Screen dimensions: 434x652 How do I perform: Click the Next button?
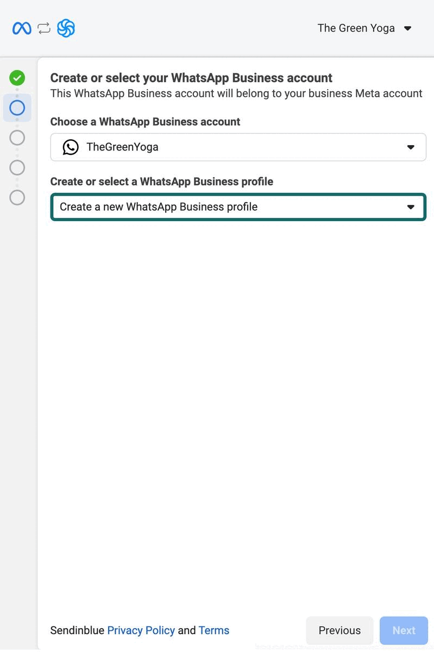click(404, 630)
